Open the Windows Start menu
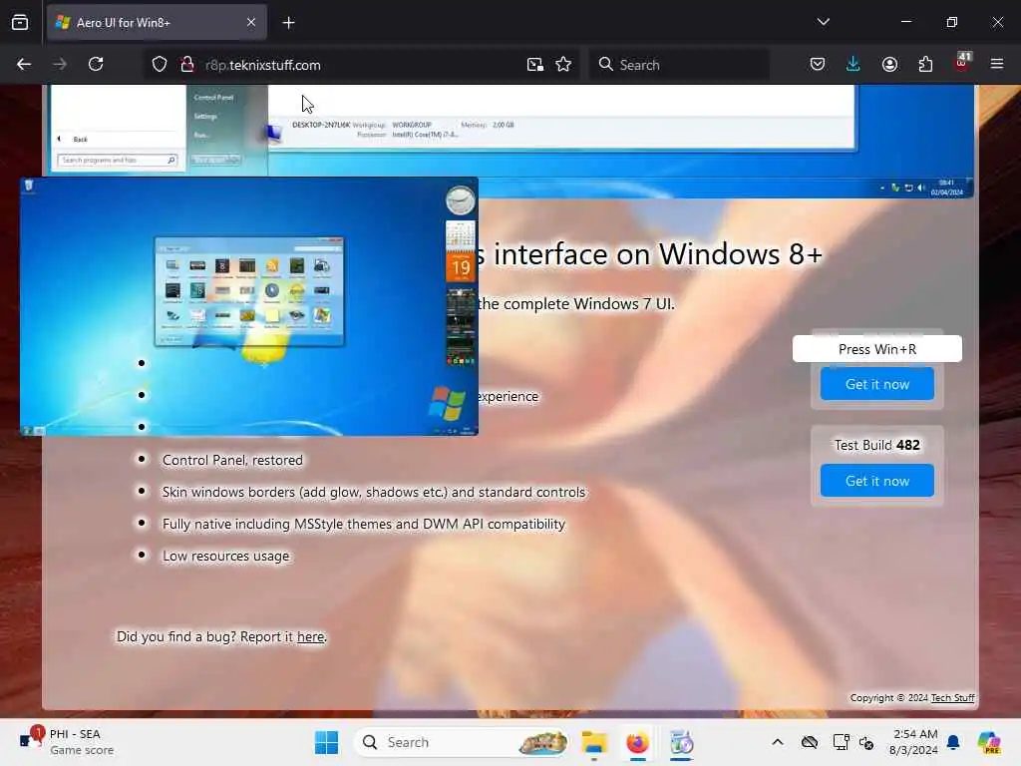The image size is (1021, 766). (x=326, y=742)
